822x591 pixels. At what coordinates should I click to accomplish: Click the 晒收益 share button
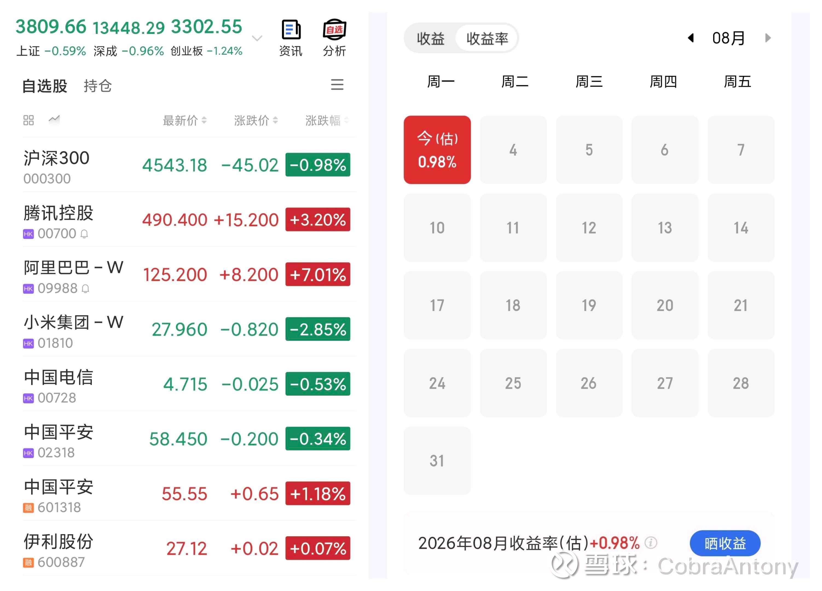725,543
